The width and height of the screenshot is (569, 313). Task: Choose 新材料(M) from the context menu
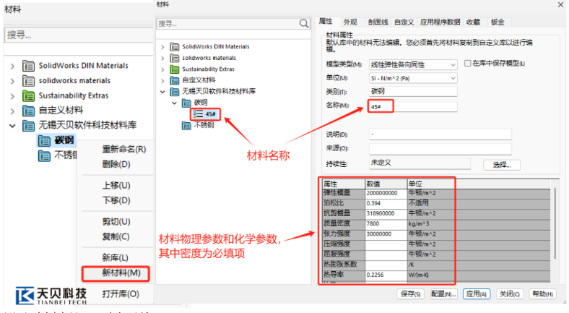pos(116,273)
